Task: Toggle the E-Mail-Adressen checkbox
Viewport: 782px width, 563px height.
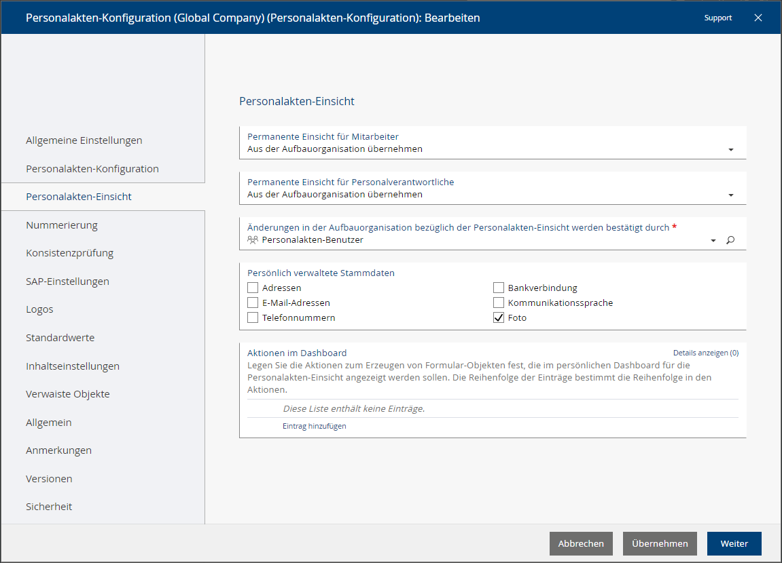Action: 253,303
